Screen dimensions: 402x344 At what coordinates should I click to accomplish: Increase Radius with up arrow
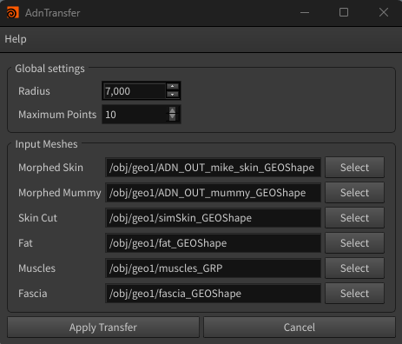pos(173,87)
